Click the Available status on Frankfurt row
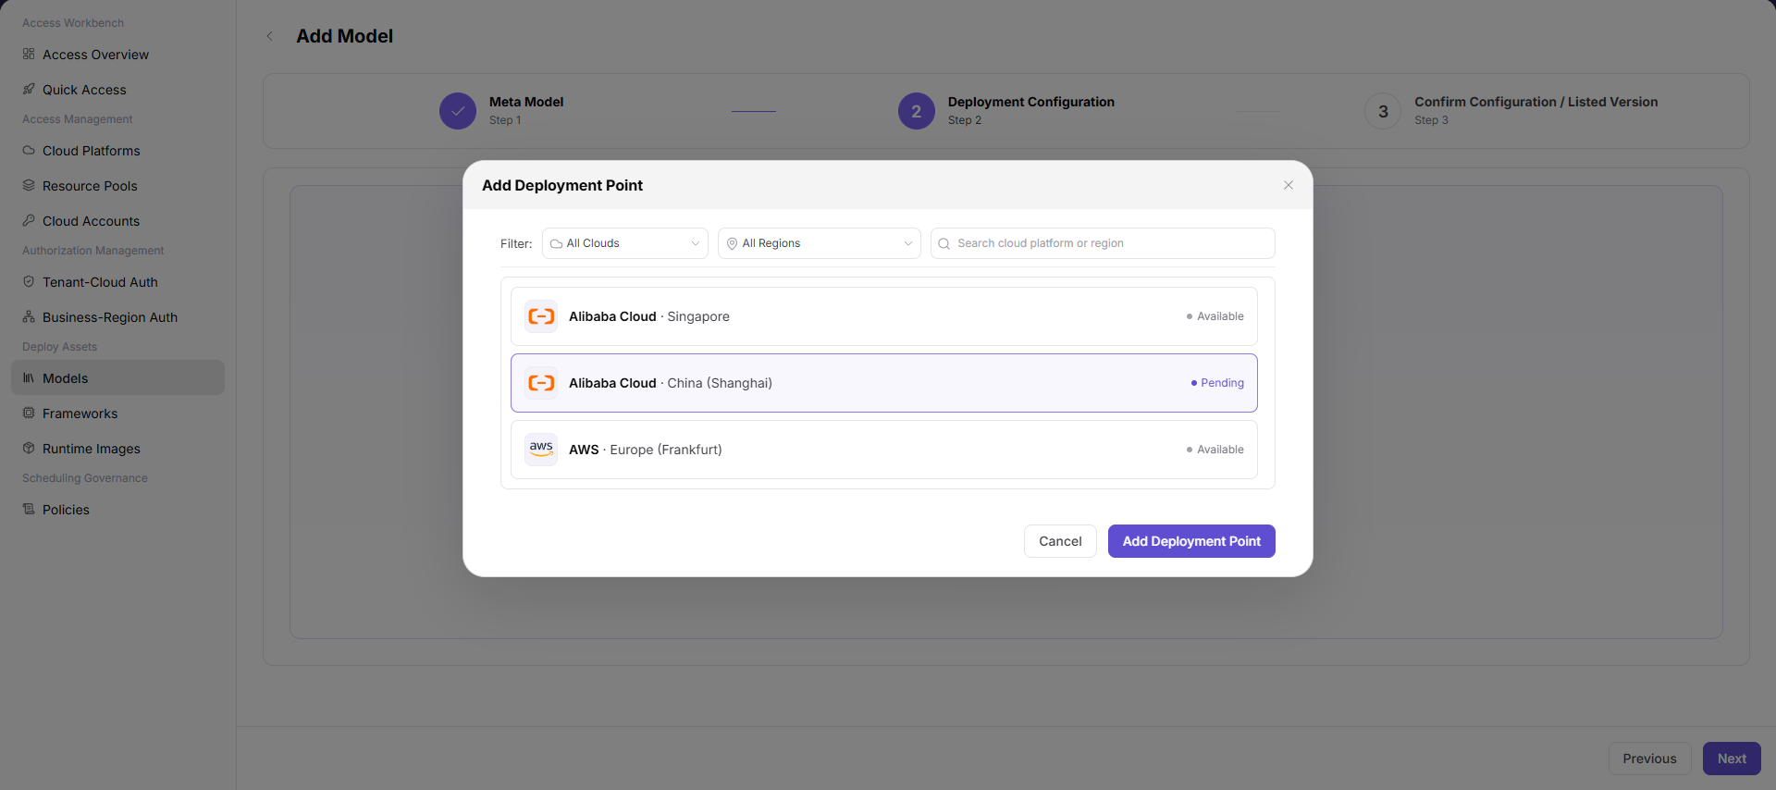1776x790 pixels. tap(1215, 450)
